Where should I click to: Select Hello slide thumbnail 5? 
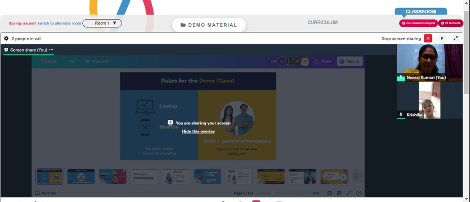pyautogui.click(x=176, y=176)
